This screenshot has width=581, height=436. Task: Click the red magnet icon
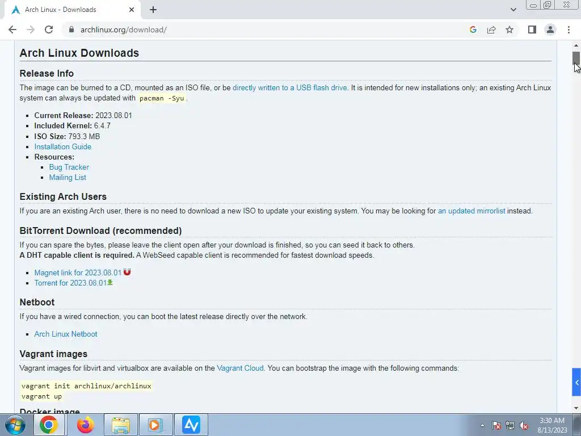point(127,272)
